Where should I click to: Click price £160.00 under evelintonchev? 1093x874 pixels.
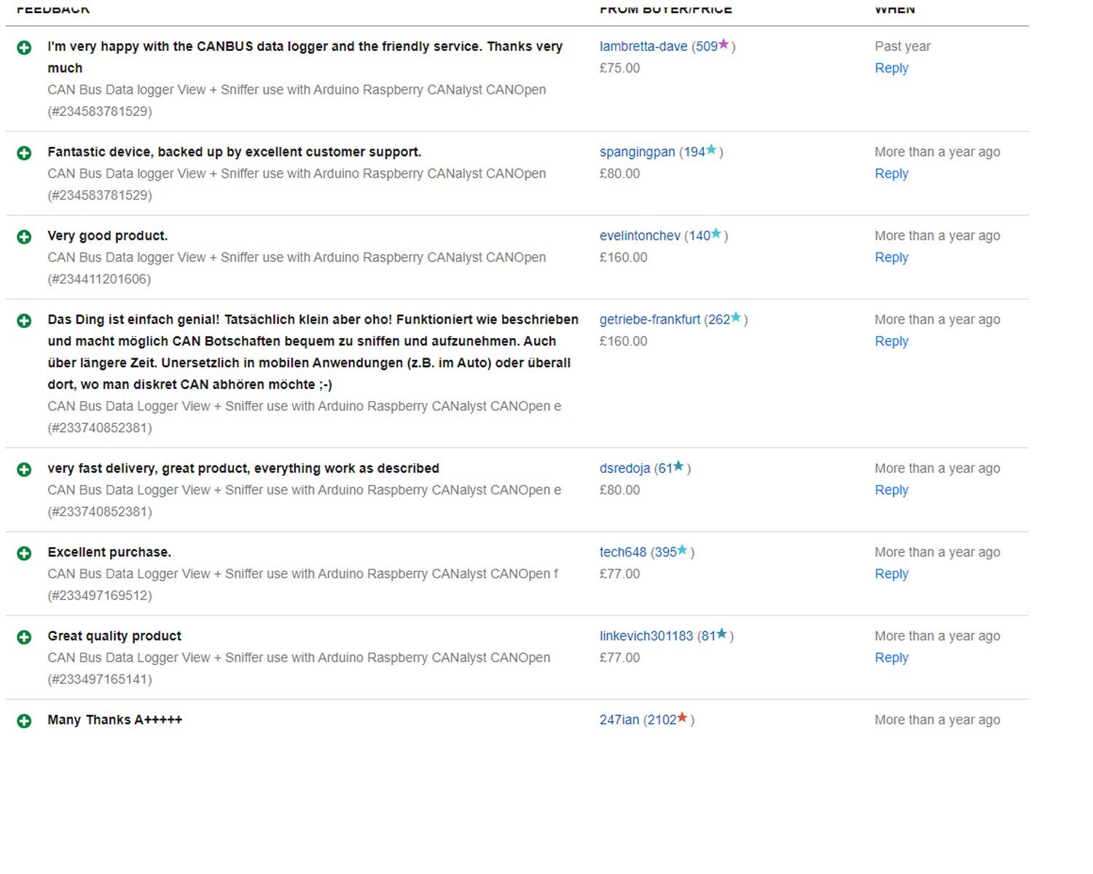pos(623,258)
